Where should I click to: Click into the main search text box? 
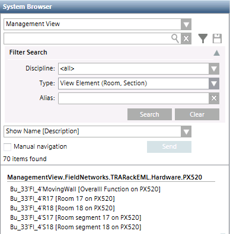coord(87,39)
